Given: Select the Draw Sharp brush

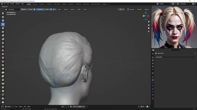Looking at the screenshot, I should [3, 17].
